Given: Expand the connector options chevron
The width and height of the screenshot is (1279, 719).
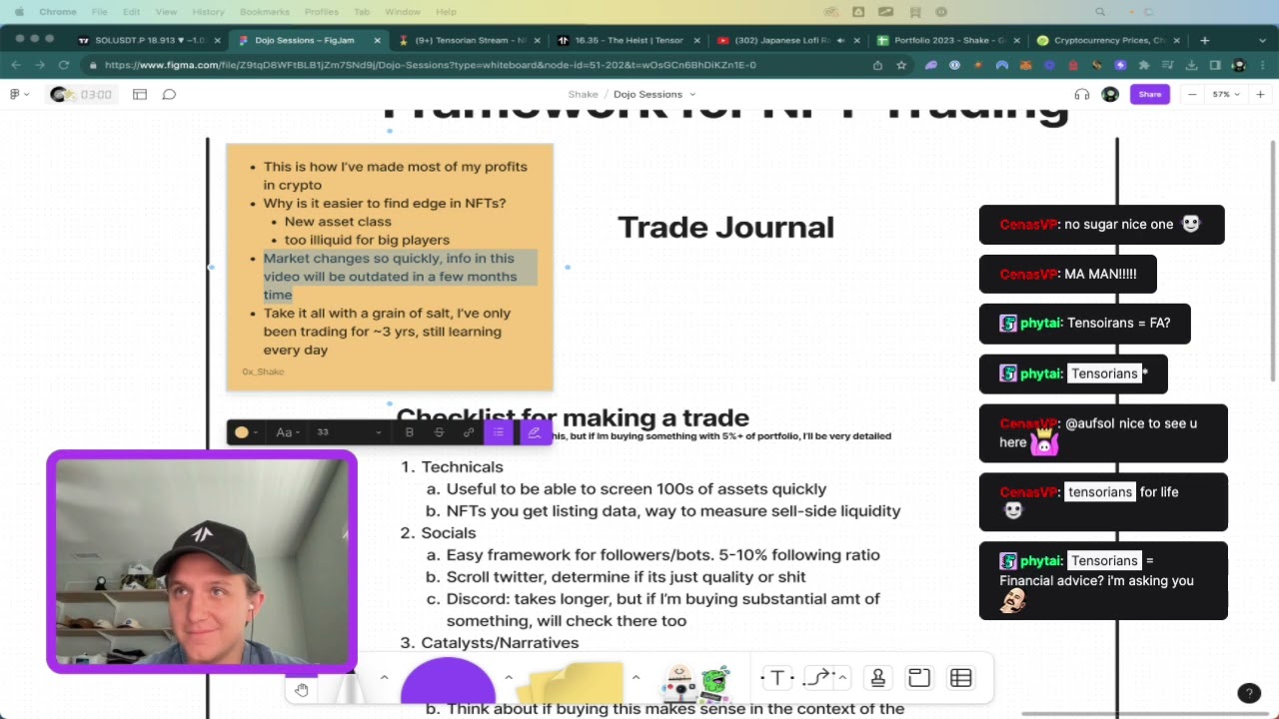Looking at the screenshot, I should (842, 678).
